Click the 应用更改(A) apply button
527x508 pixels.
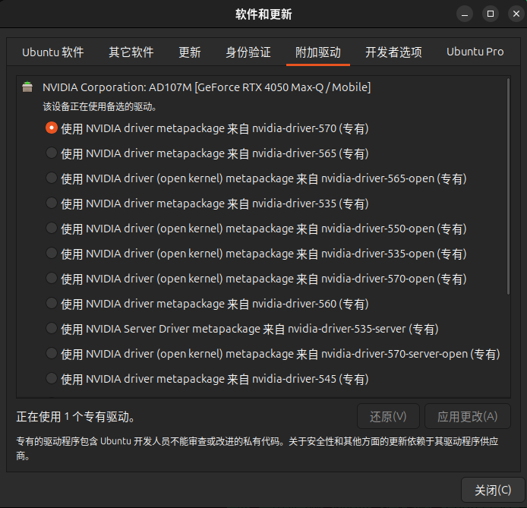click(x=468, y=416)
